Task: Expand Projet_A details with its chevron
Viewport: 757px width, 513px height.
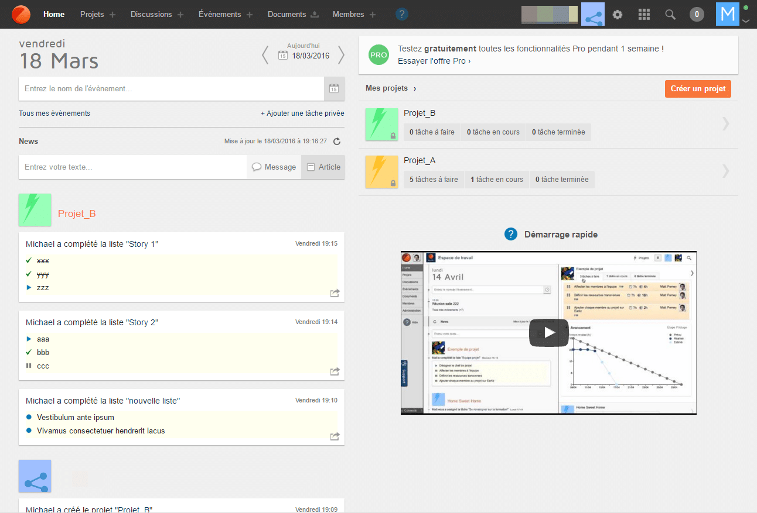Action: pos(725,171)
